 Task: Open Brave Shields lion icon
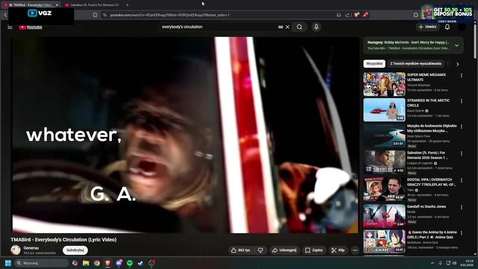click(x=357, y=15)
